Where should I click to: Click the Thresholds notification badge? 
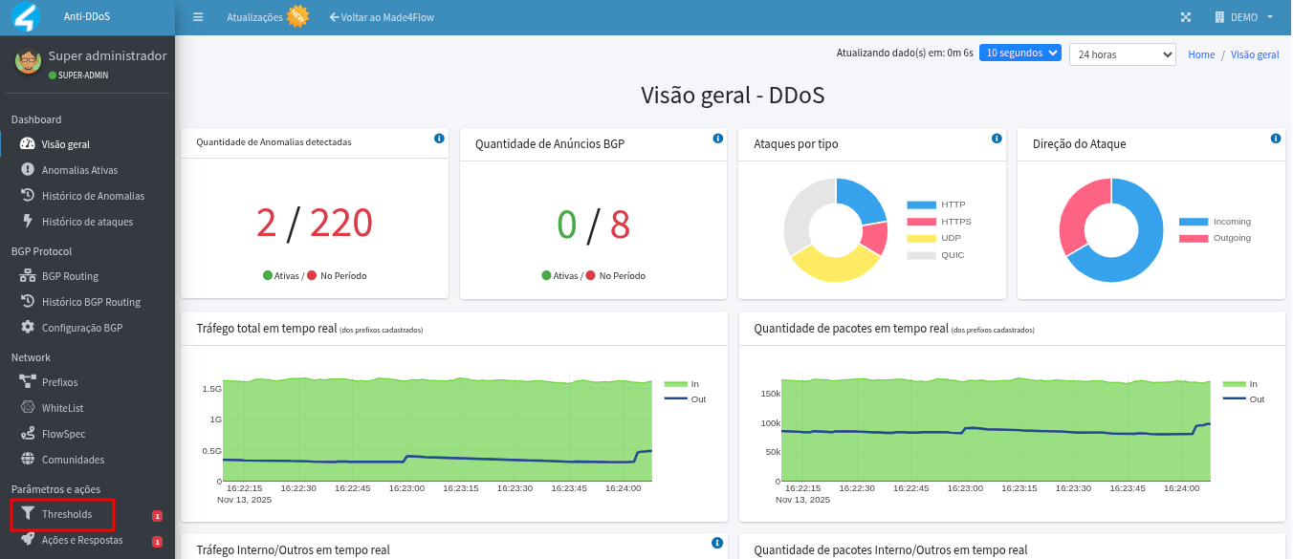coord(158,516)
